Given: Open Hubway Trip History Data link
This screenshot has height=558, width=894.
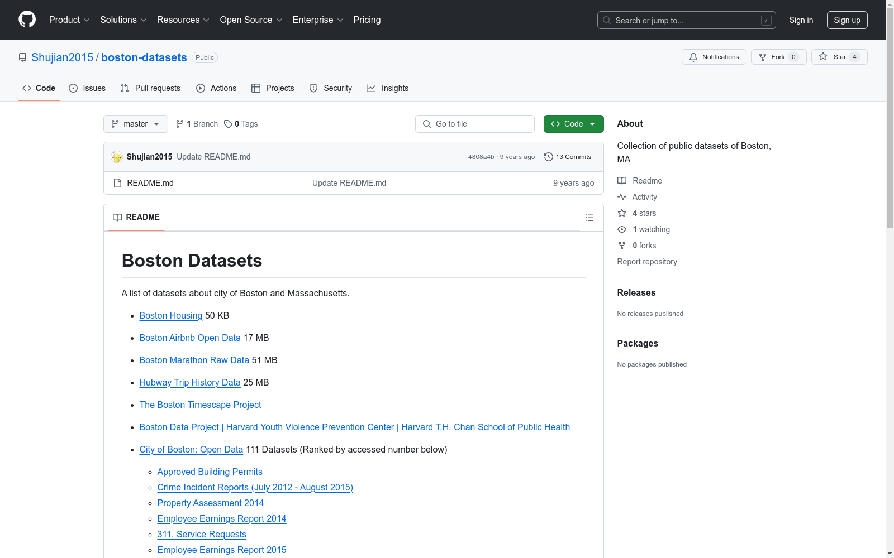Looking at the screenshot, I should click(190, 382).
